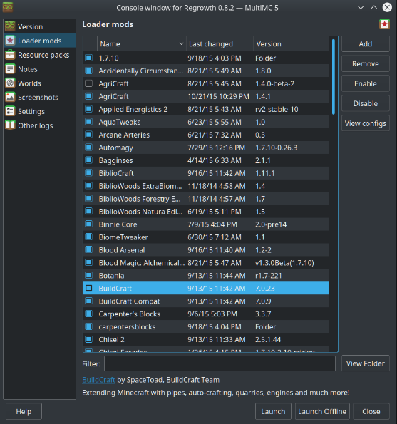This screenshot has width=397, height=424.
Task: Click the Enable button
Action: click(366, 83)
